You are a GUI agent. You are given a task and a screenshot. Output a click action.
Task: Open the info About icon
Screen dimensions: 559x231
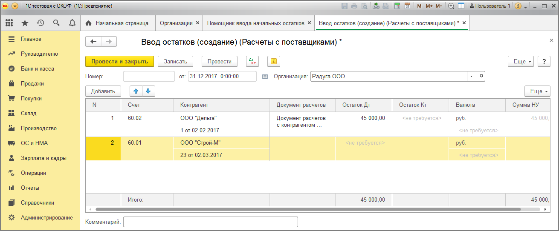pyautogui.click(x=518, y=6)
